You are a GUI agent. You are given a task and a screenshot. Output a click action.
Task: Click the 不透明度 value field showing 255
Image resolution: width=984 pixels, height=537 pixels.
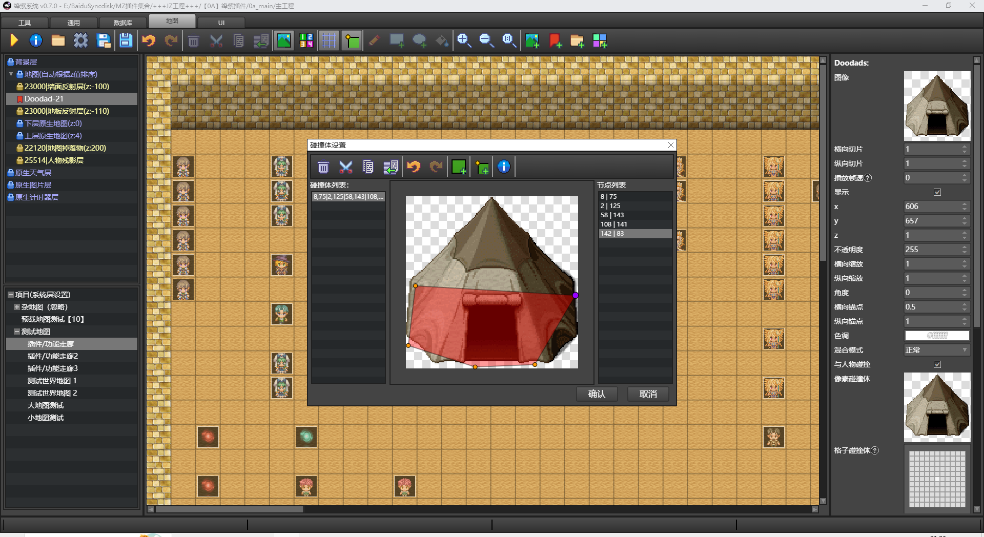point(936,250)
